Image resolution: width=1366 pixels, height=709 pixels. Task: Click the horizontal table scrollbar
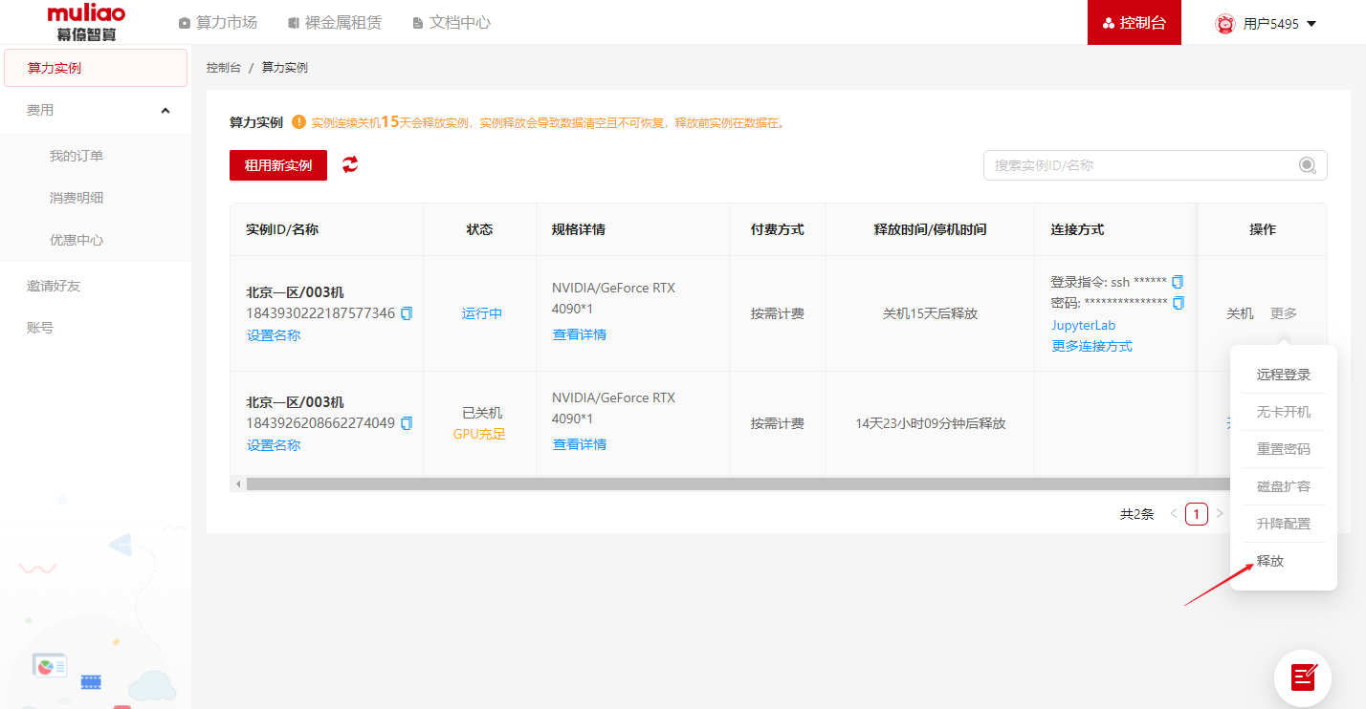717,484
